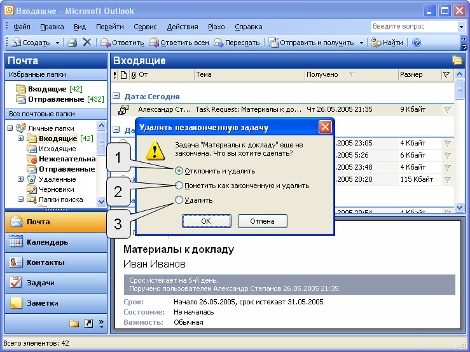This screenshot has height=352, width=470.
Task: Click Ответить всем in the toolbar
Action: click(179, 43)
